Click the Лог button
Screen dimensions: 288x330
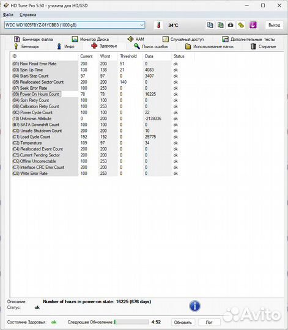(209, 322)
